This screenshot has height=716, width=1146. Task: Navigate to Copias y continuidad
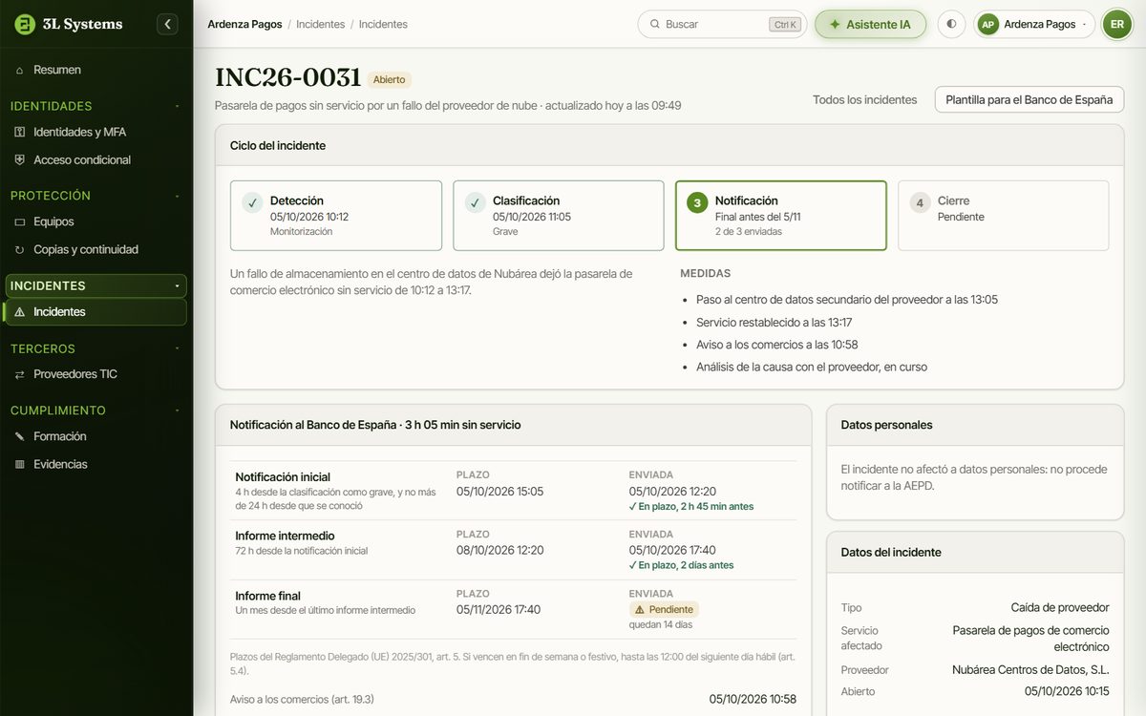(x=96, y=249)
